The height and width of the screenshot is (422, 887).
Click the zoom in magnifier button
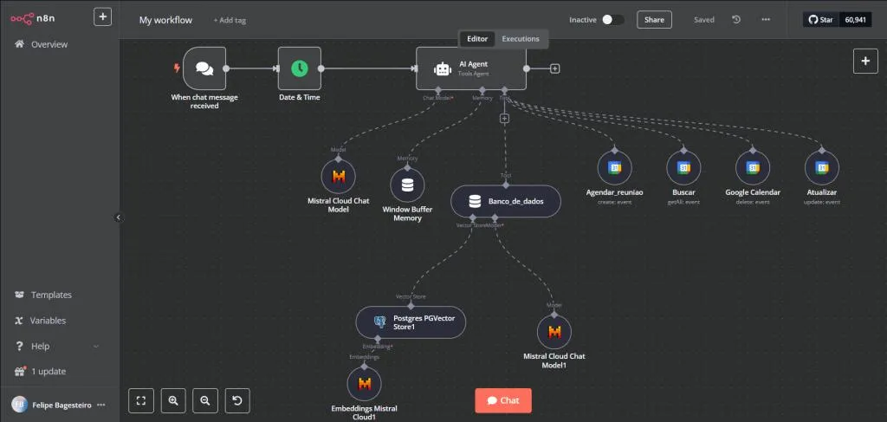click(173, 400)
